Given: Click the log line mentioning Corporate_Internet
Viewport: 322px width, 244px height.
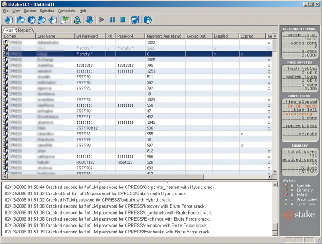Looking at the screenshot, I should pyautogui.click(x=110, y=187).
